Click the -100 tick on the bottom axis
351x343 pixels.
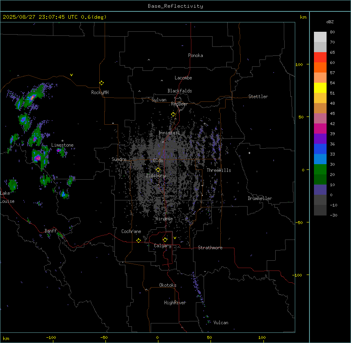click(x=51, y=338)
